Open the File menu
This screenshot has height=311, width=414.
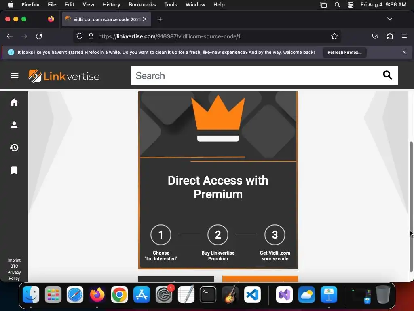click(52, 5)
